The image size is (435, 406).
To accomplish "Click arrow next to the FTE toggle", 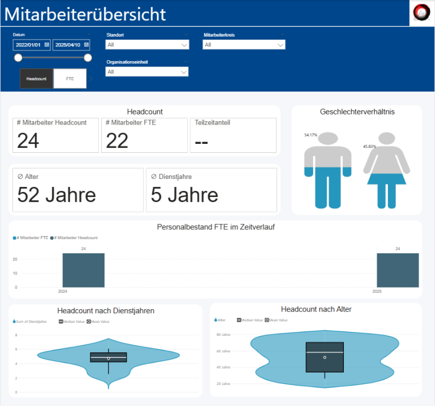I will 91,79.
